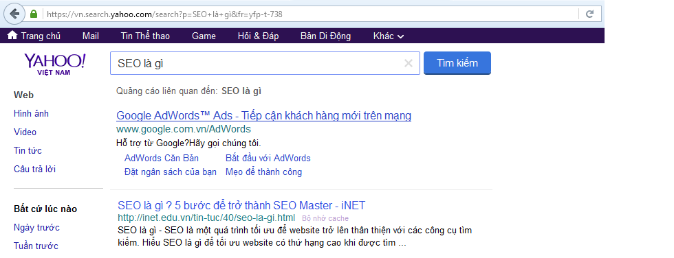This screenshot has height=258, width=674.
Task: Open Mẹo để thành công sitelink
Action: point(263,172)
